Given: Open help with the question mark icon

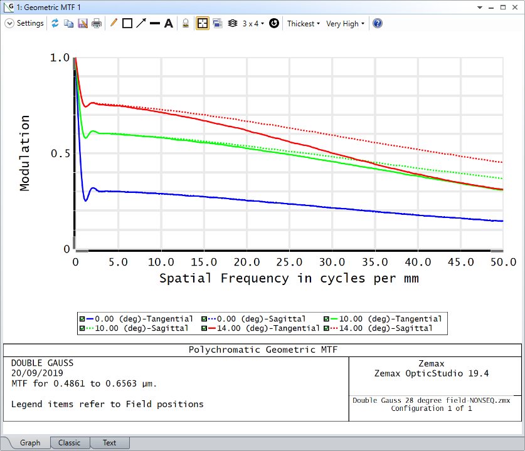Looking at the screenshot, I should pyautogui.click(x=378, y=23).
